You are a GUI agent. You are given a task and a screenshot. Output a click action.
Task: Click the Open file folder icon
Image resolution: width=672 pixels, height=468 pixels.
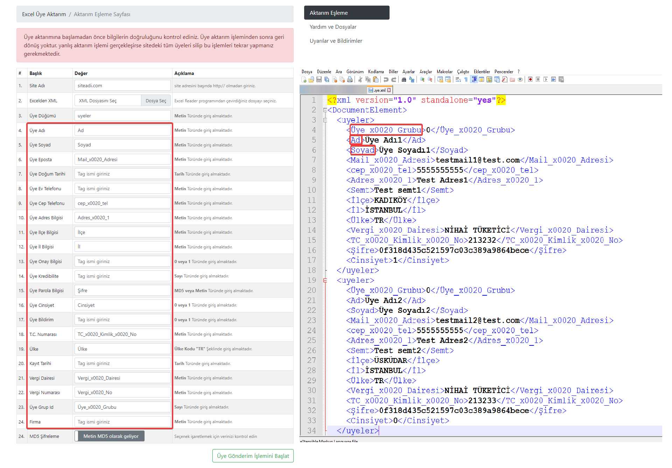311,80
